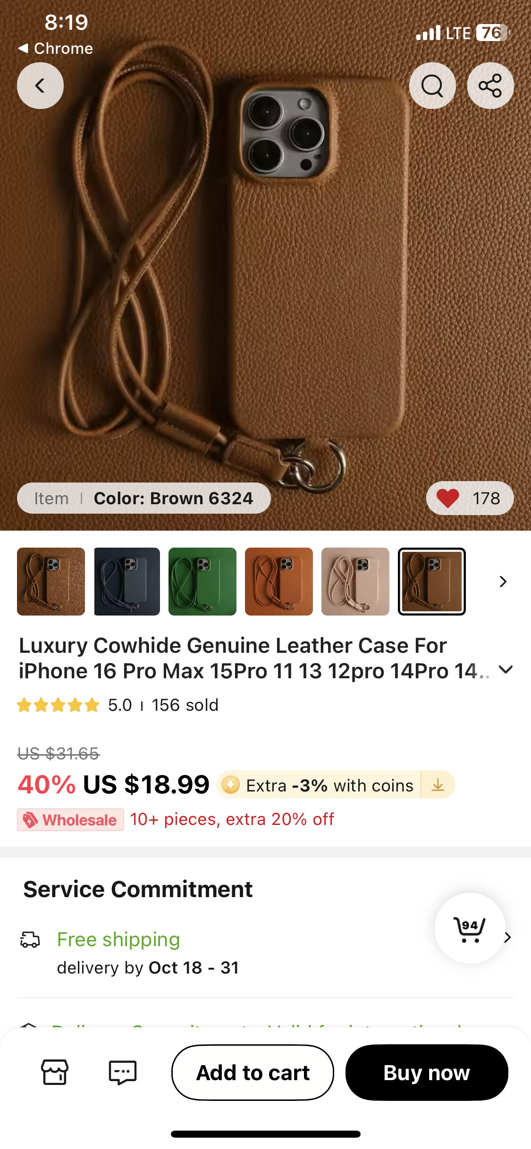Screen dimensions: 531x1149
Task: Open the Wholesale discount tag
Action: [x=71, y=820]
